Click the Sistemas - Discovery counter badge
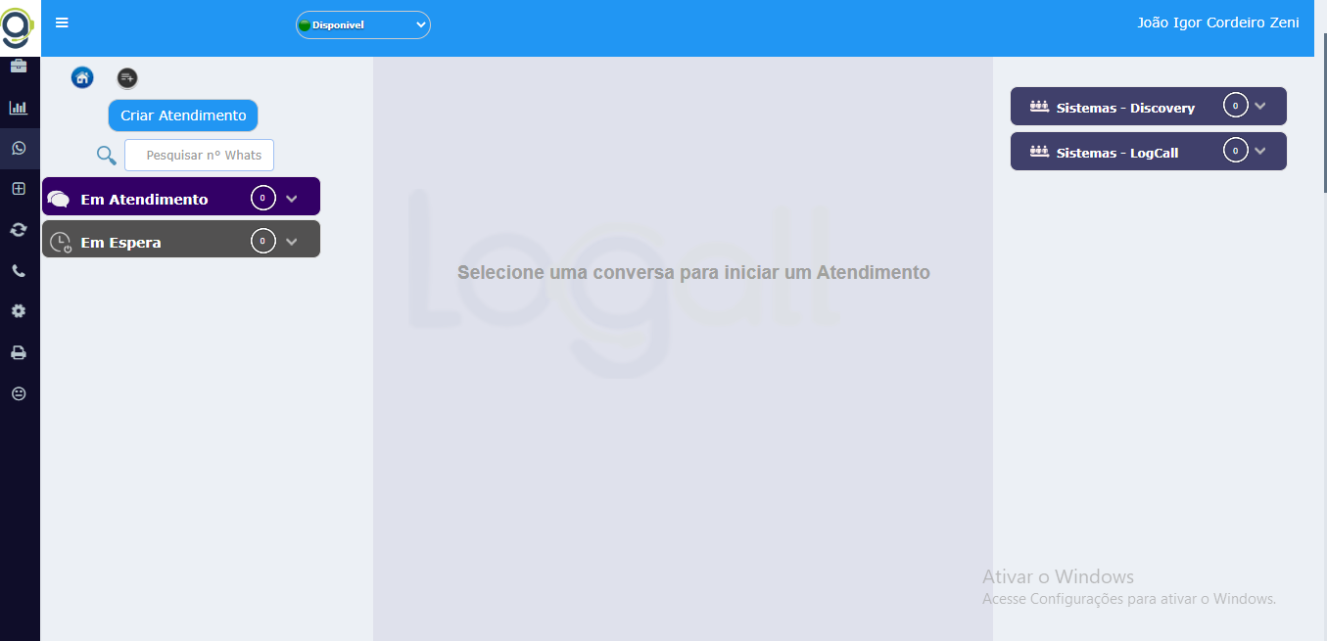 1236,105
